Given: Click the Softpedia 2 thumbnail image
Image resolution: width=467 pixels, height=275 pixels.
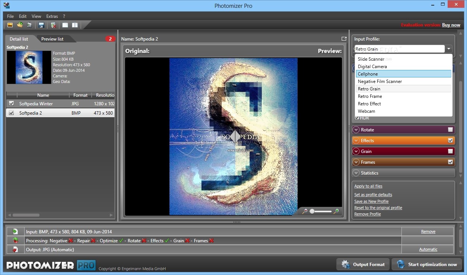Looking at the screenshot, I should [x=29, y=67].
